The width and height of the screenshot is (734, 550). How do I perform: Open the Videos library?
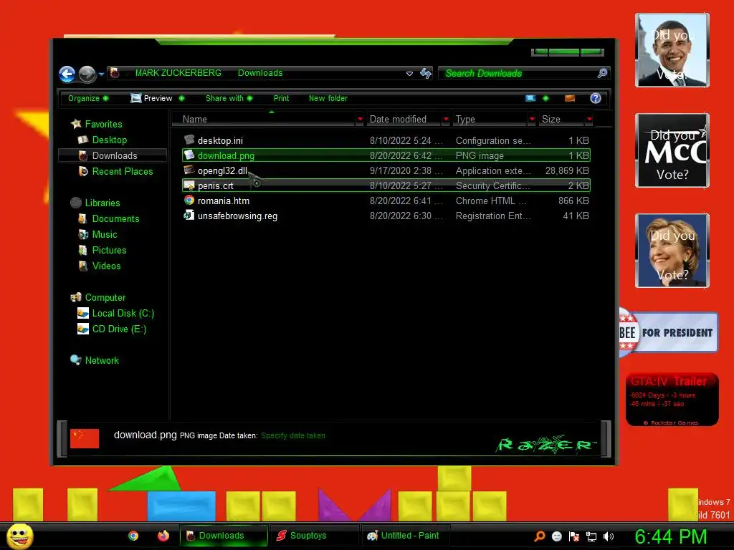[x=106, y=266]
